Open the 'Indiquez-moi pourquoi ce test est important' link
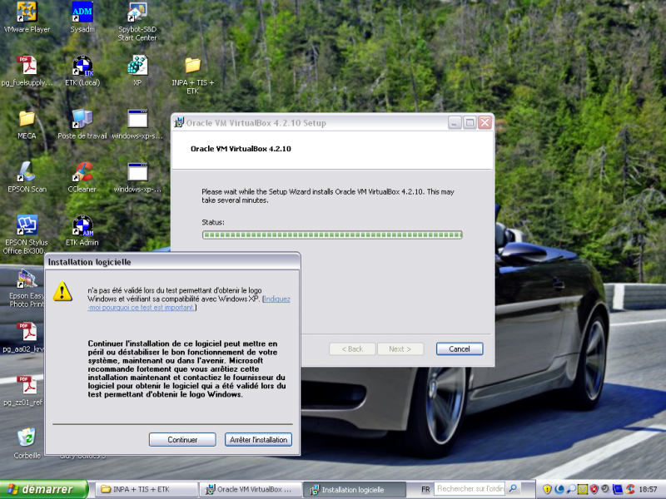 point(189,303)
